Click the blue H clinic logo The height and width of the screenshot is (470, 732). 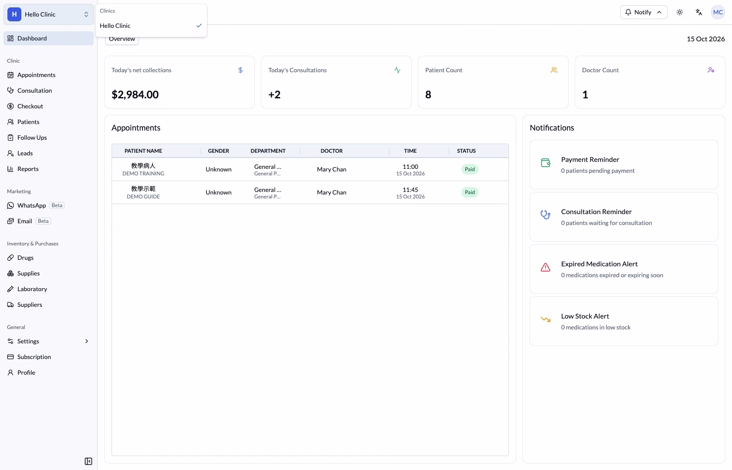tap(14, 14)
